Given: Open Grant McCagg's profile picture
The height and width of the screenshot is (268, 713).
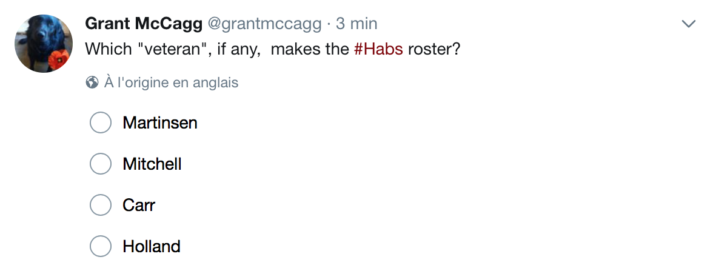Looking at the screenshot, I should (44, 43).
